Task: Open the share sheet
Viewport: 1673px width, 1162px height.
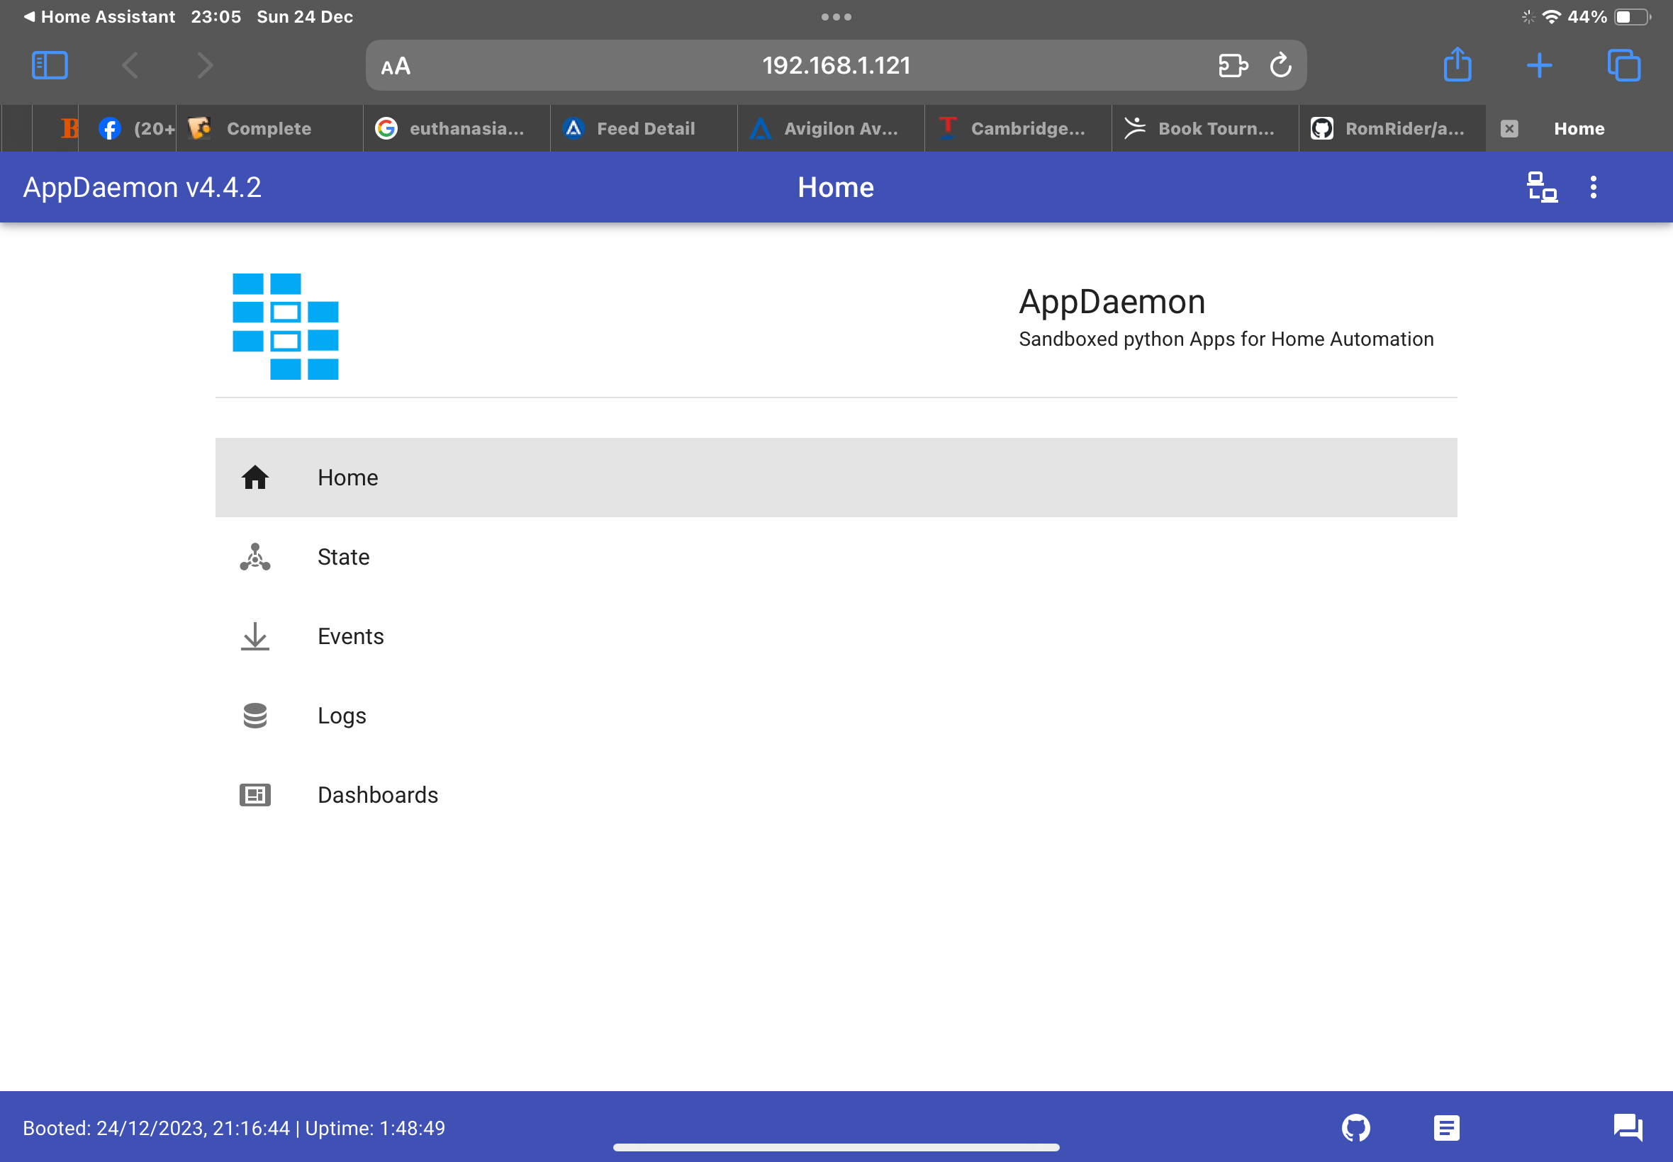Action: (1457, 64)
